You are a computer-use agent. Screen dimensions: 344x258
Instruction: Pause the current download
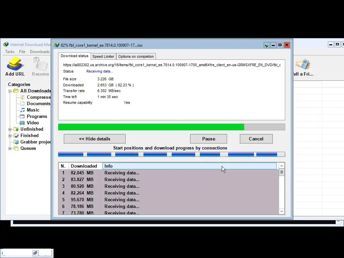pos(208,139)
